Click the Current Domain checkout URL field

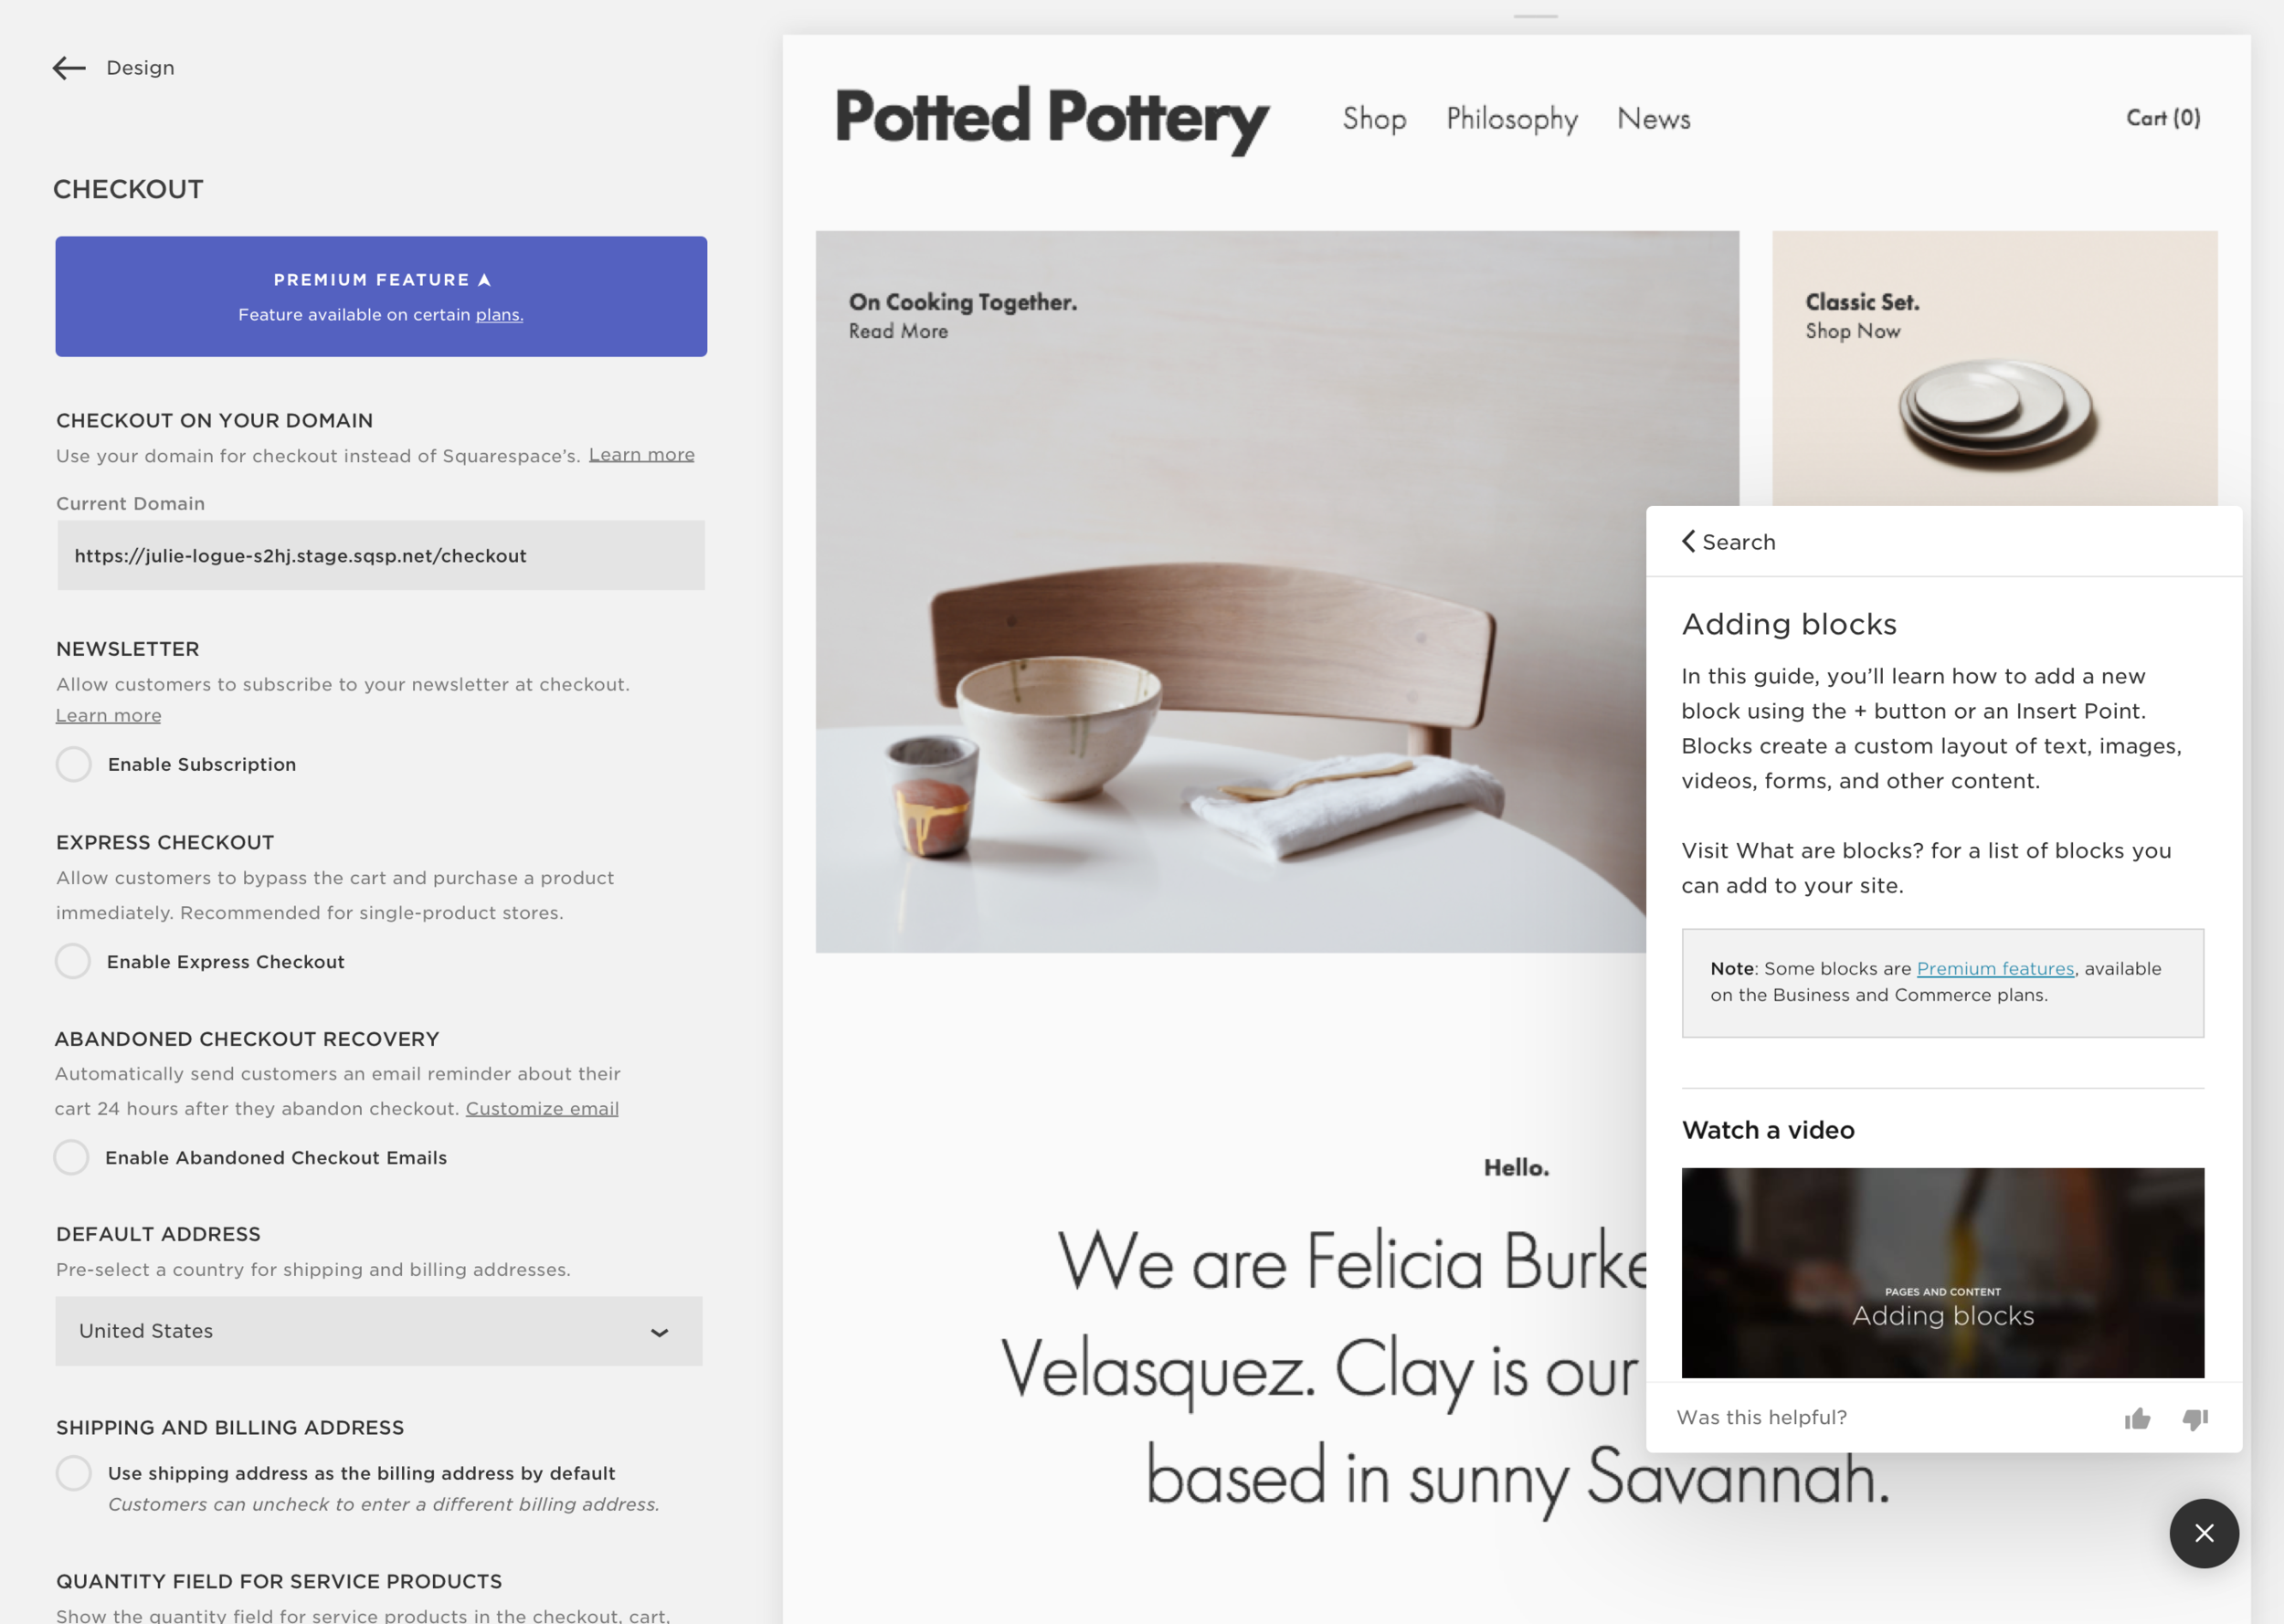[381, 555]
